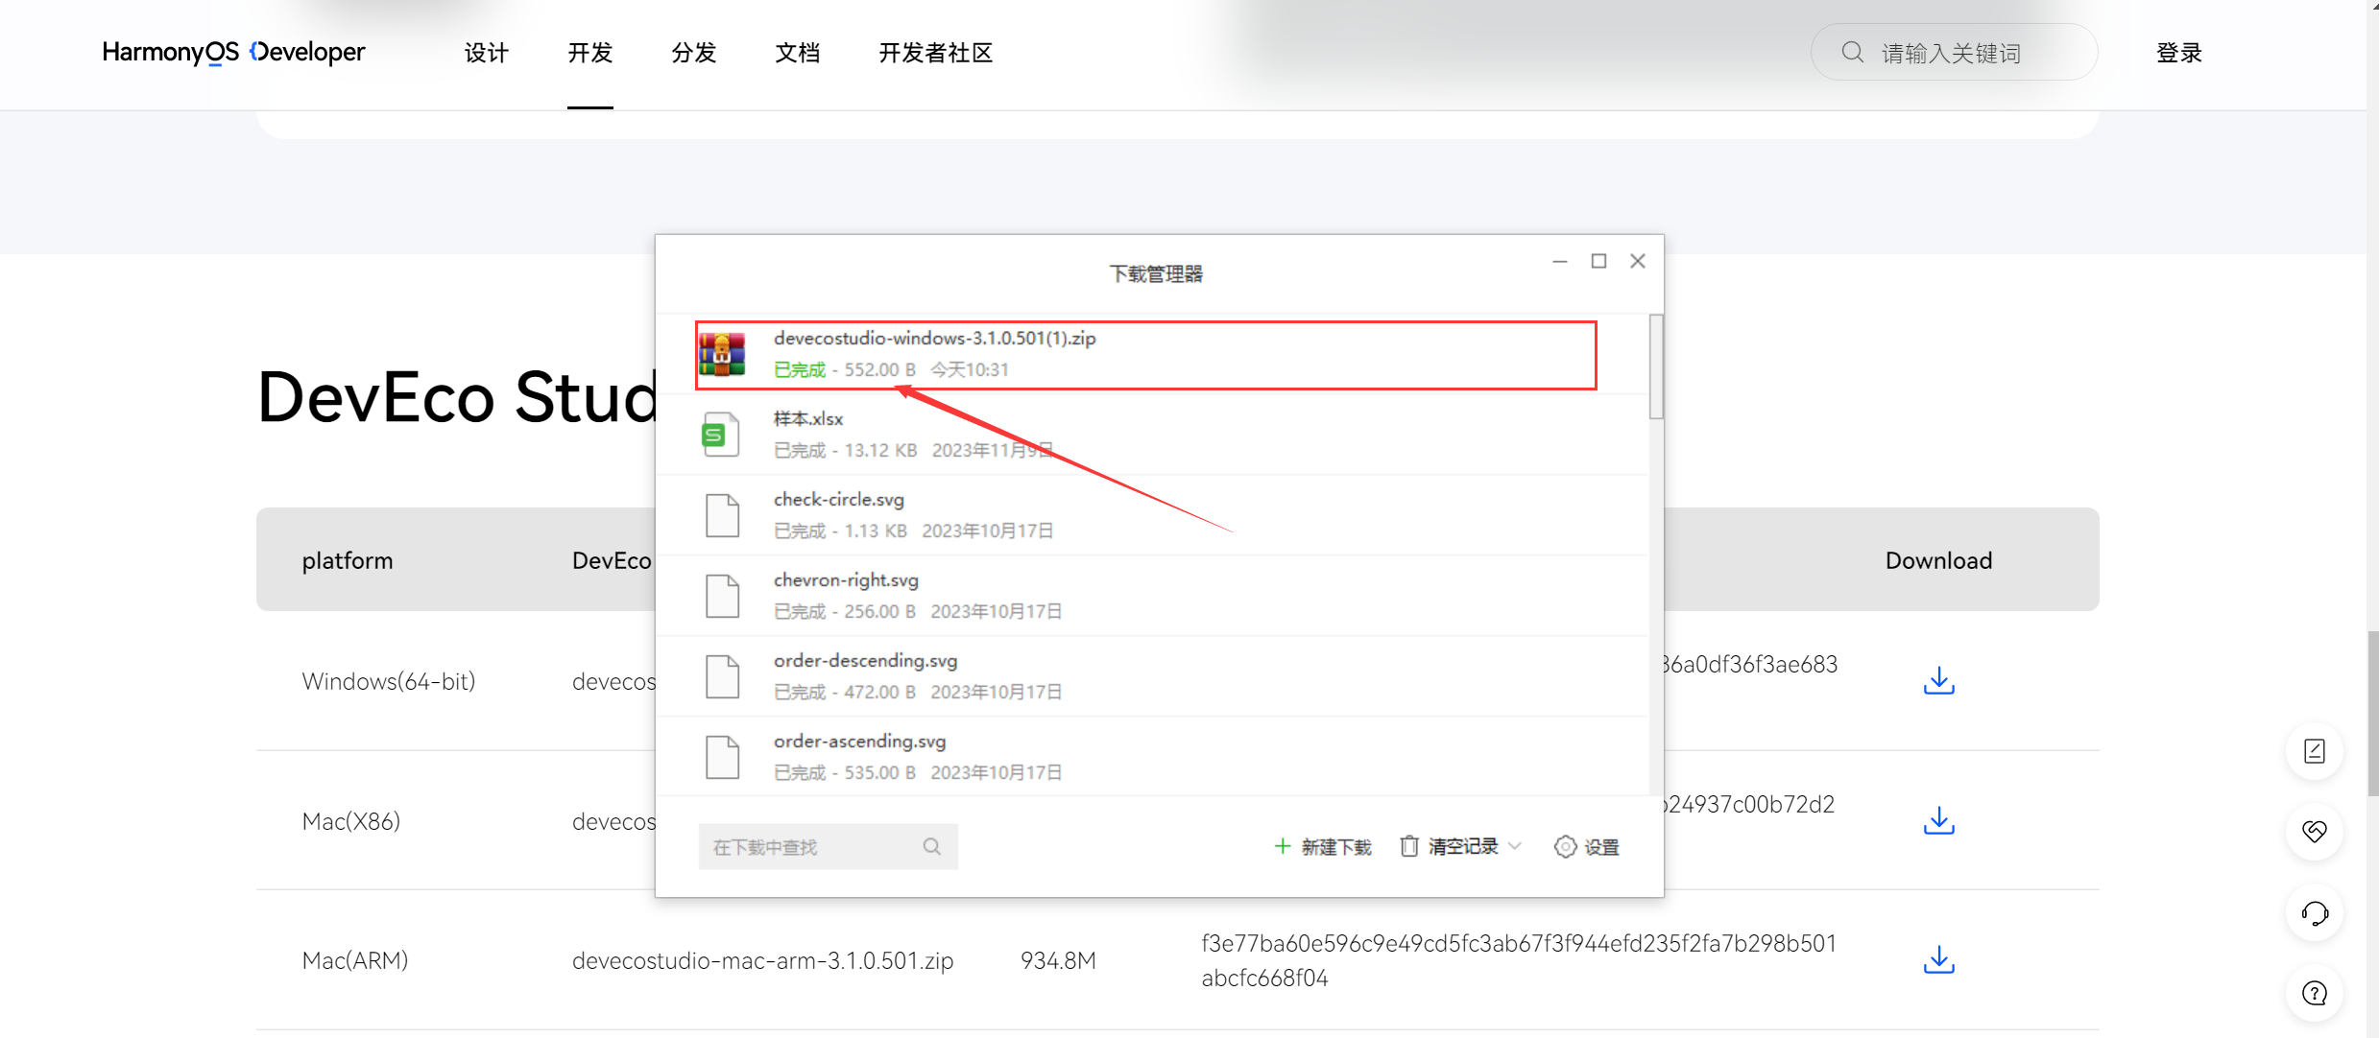Click the file icon beside order-descending.svg
Image resolution: width=2379 pixels, height=1038 pixels.
(x=722, y=676)
